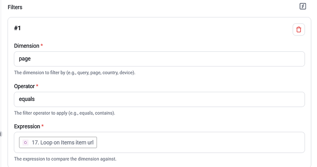Viewport: 317px width, 167px height.
Task: Click the Expression field label
Action: pyautogui.click(x=27, y=127)
